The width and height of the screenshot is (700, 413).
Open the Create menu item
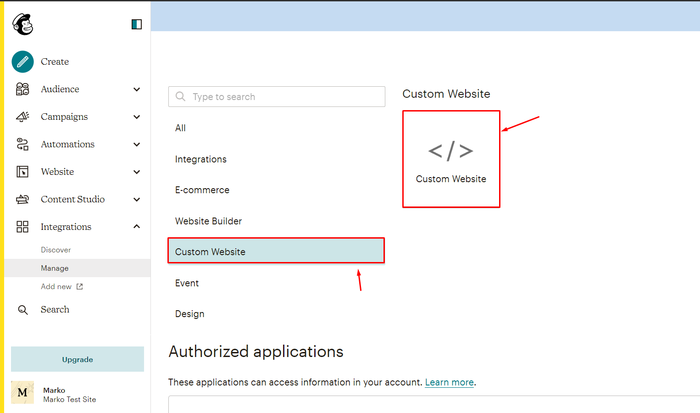55,61
